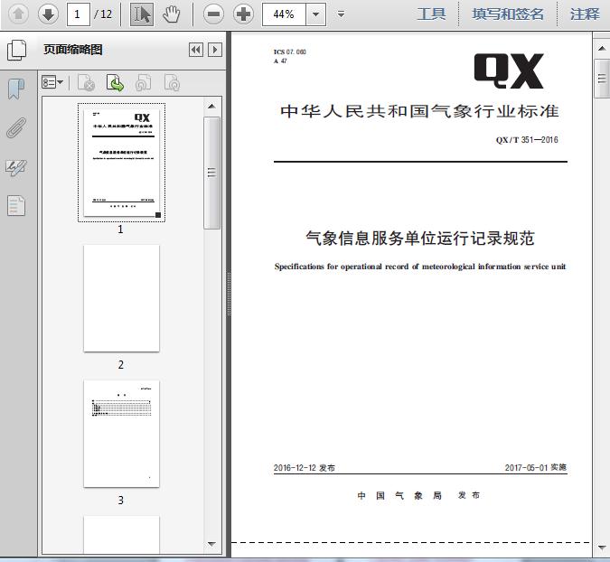Open thumbnail options menu dropdown
The width and height of the screenshot is (610, 562).
click(x=52, y=82)
